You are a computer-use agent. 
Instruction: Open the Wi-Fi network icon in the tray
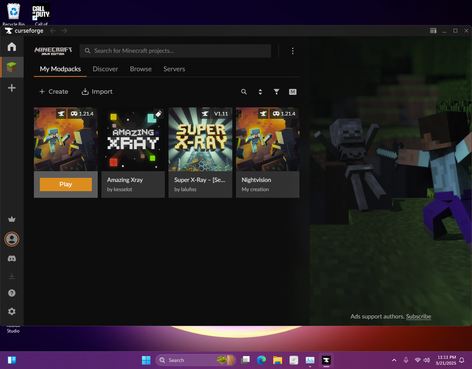pyautogui.click(x=417, y=360)
